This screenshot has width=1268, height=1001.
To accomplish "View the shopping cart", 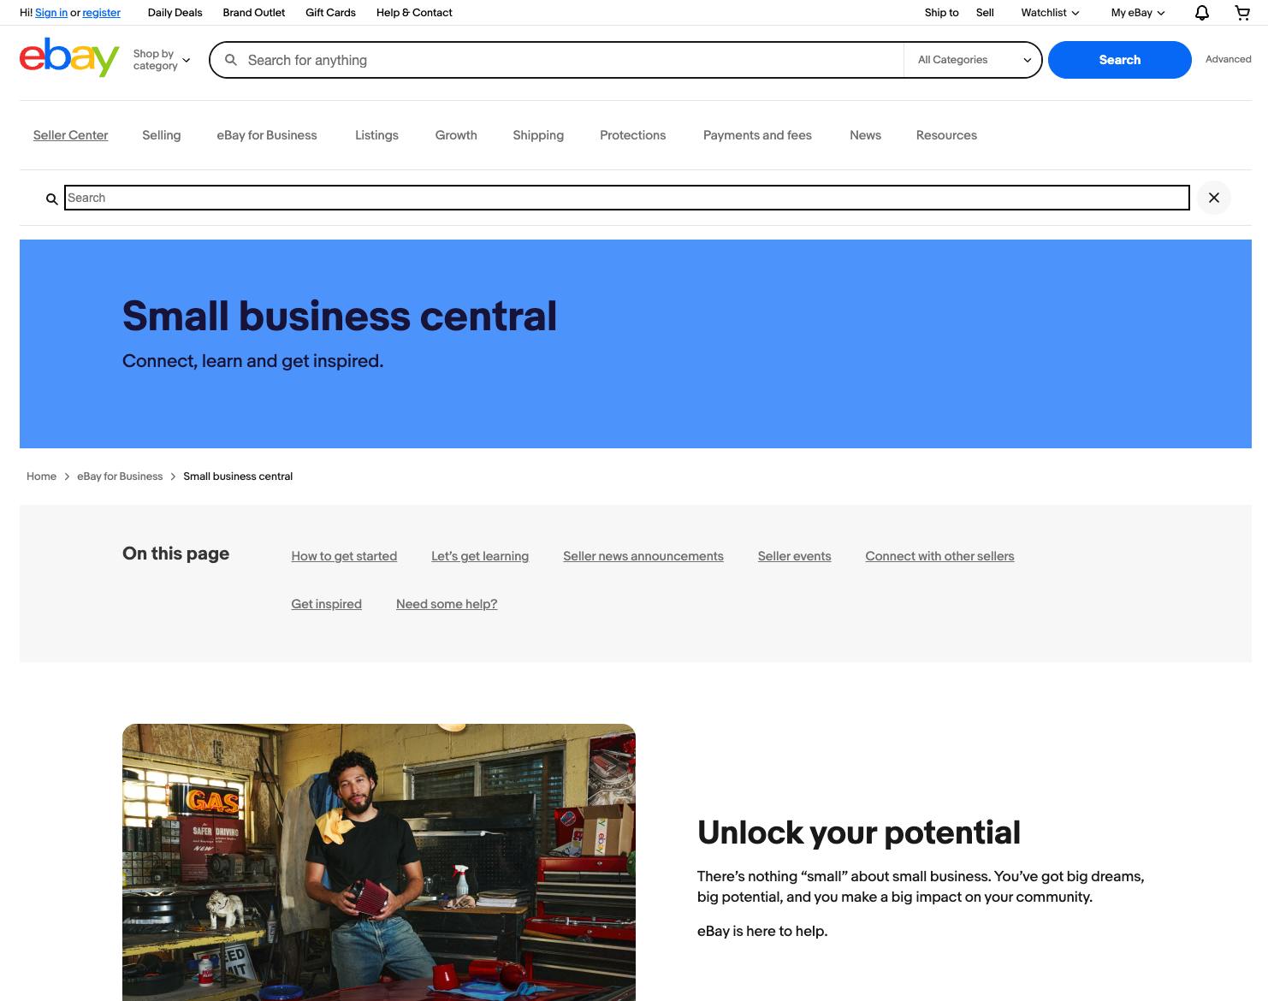I will (x=1241, y=12).
